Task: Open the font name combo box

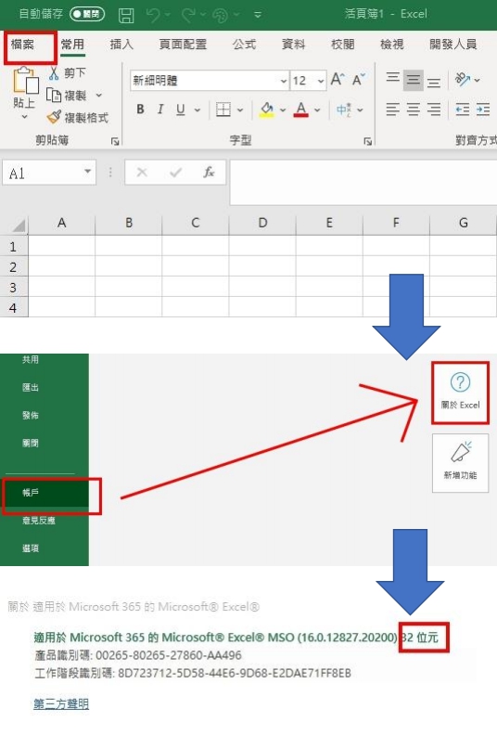Action: tap(209, 81)
